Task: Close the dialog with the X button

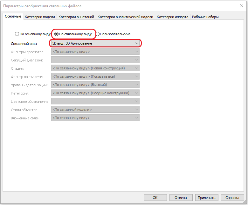Action: (x=241, y=5)
